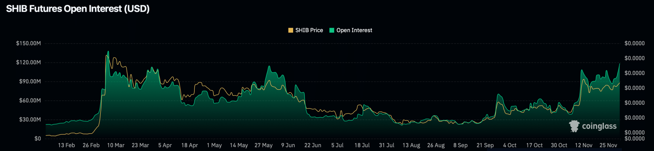Viewport: 654px width, 151px height.
Task: Click the 26 Aug date label
Action: tap(436, 145)
